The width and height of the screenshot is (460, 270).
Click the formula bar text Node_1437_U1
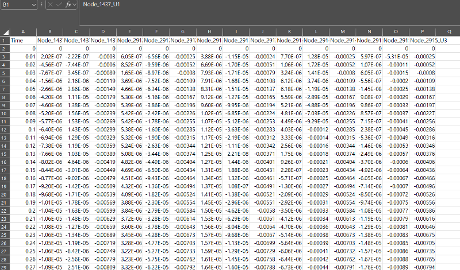(102, 5)
